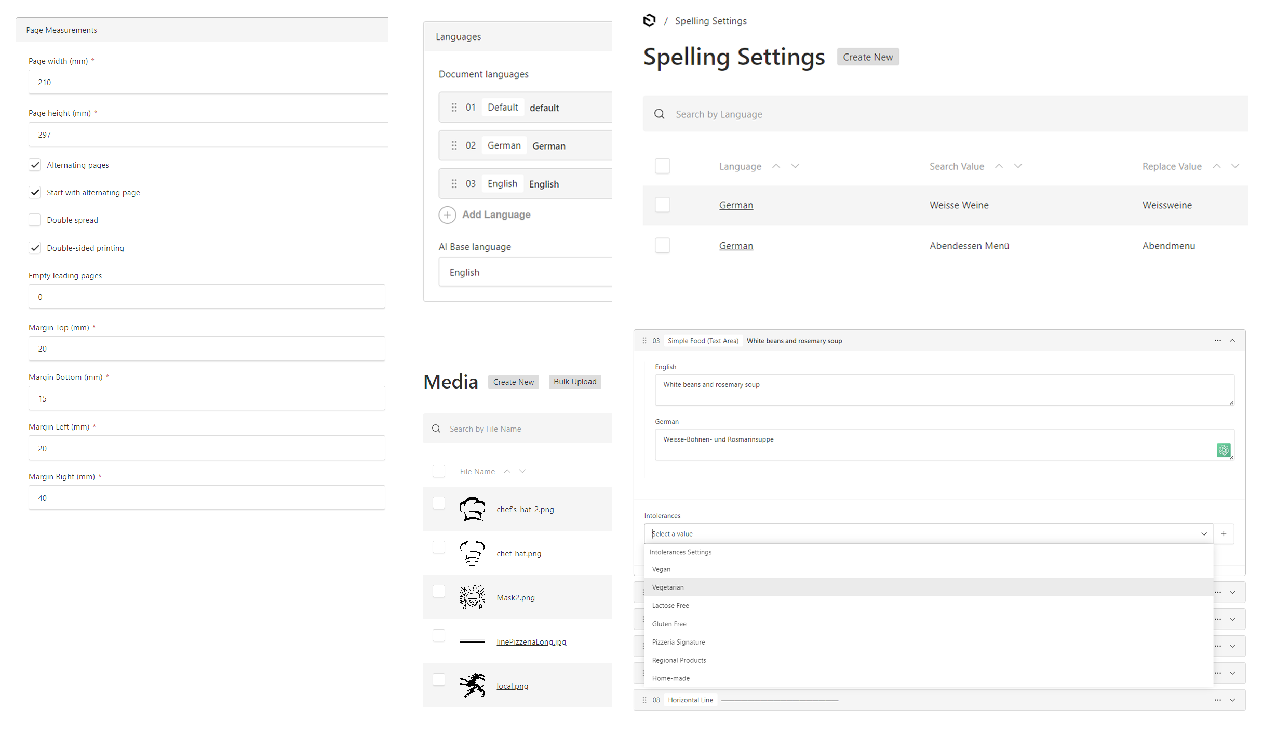Open the search icon in Spelling Settings

coord(660,114)
